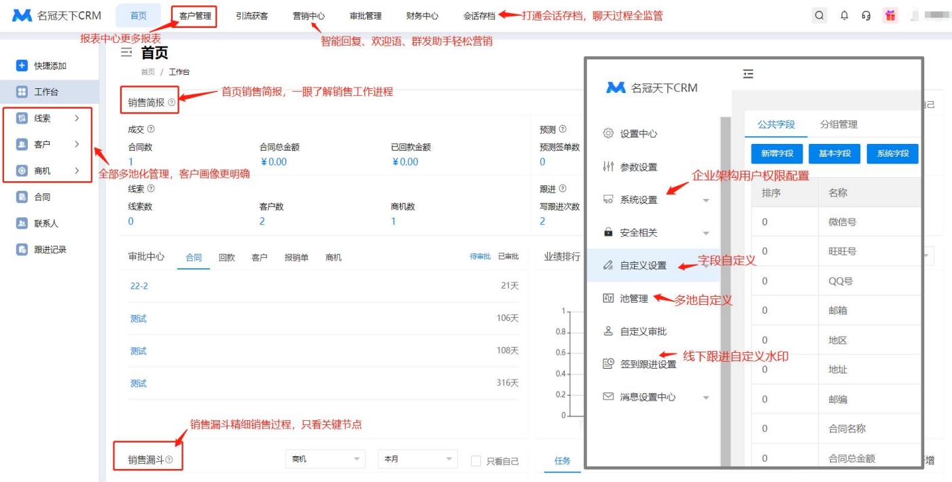Click the help icon beside 跟进 heading
The height and width of the screenshot is (482, 952).
563,189
